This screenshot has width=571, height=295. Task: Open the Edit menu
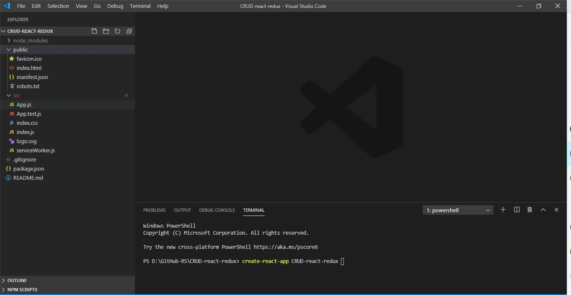pyautogui.click(x=36, y=6)
